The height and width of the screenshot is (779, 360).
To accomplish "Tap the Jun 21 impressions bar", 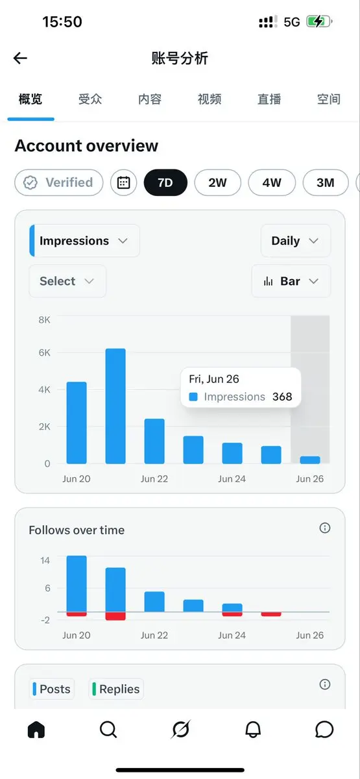I will point(115,406).
